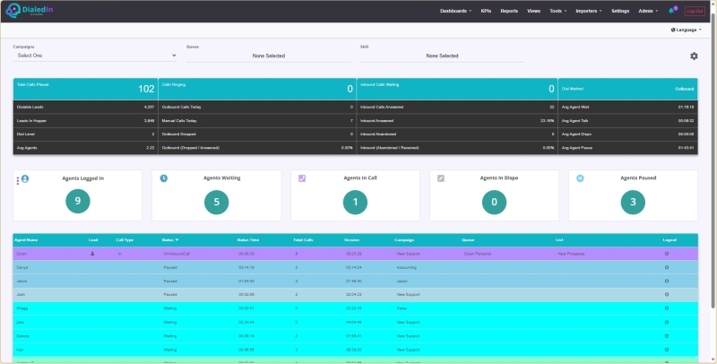Screen dimensions: 717x364
Task: Expand the Tools dropdown menu
Action: 557,11
